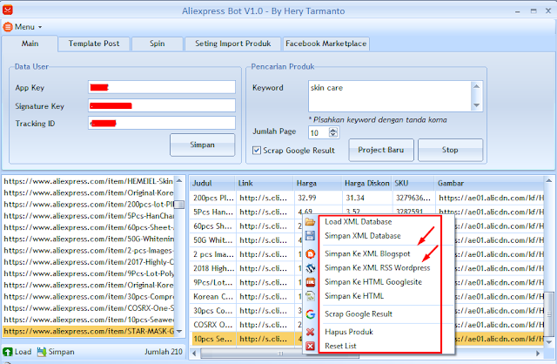This screenshot has height=364, width=557.
Task: Click the green Load arrow icon
Action: coord(8,352)
